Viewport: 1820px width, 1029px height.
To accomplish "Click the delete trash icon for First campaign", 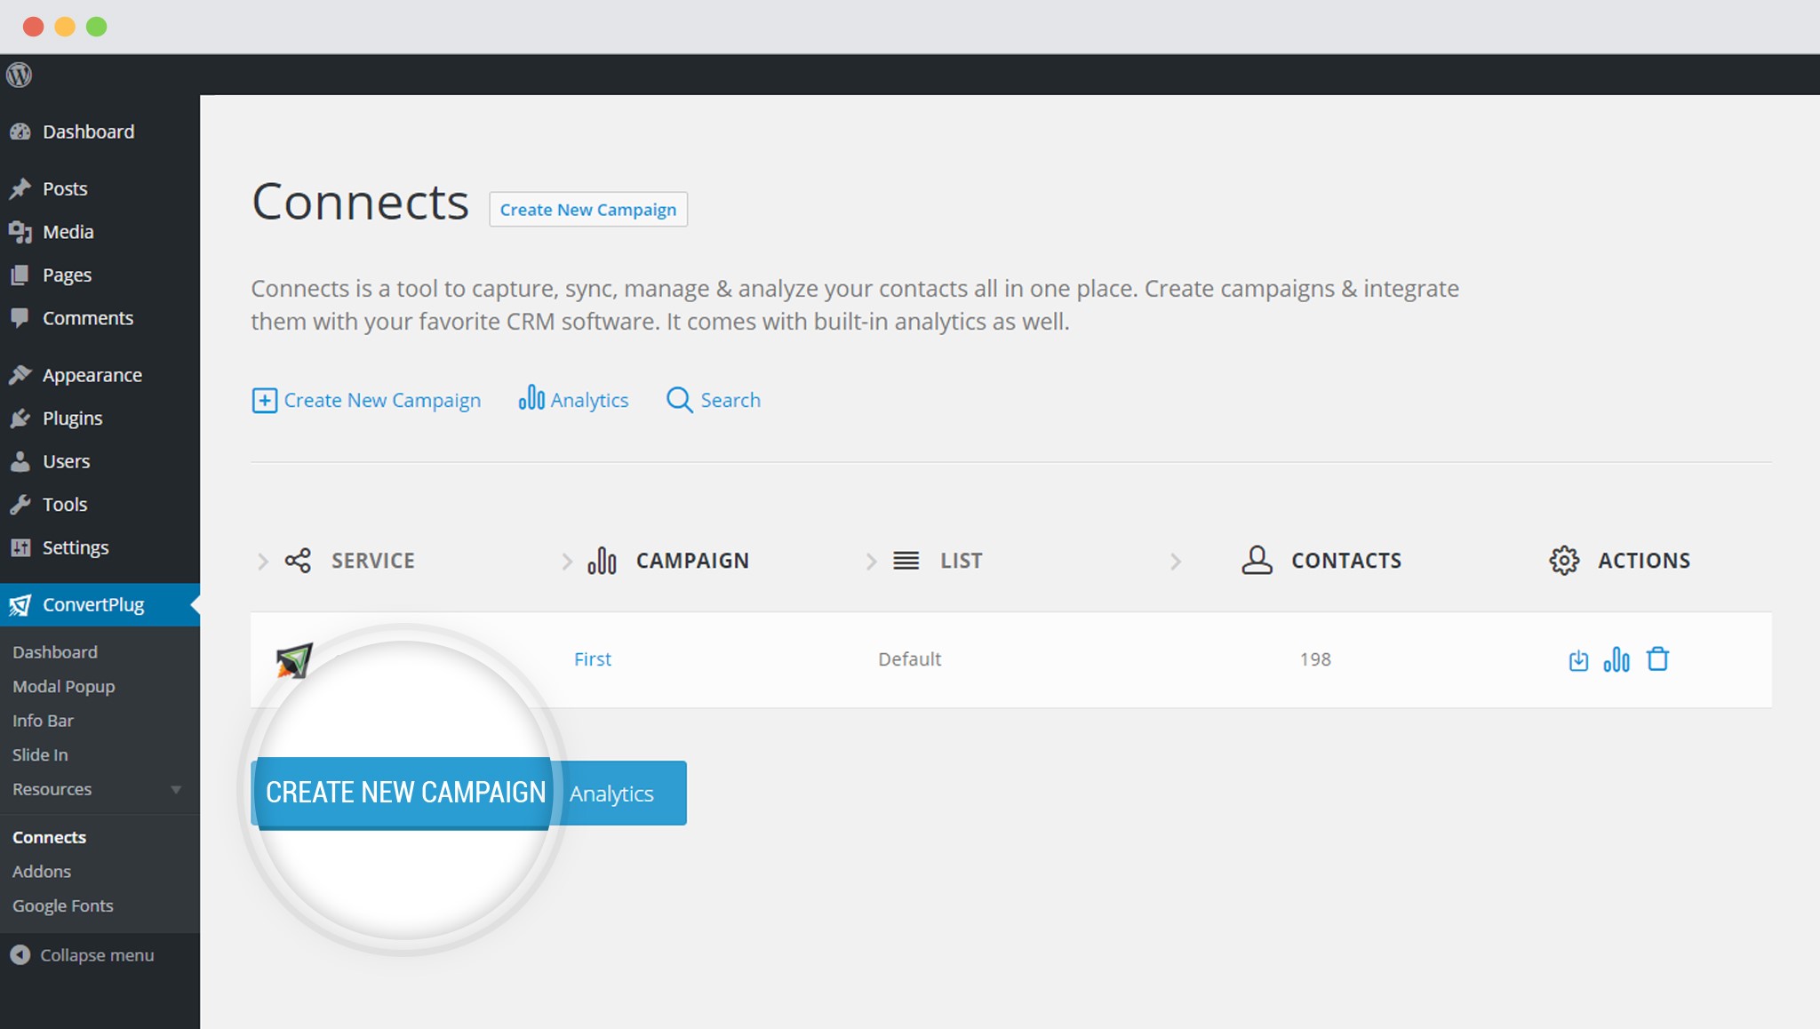I will point(1657,659).
